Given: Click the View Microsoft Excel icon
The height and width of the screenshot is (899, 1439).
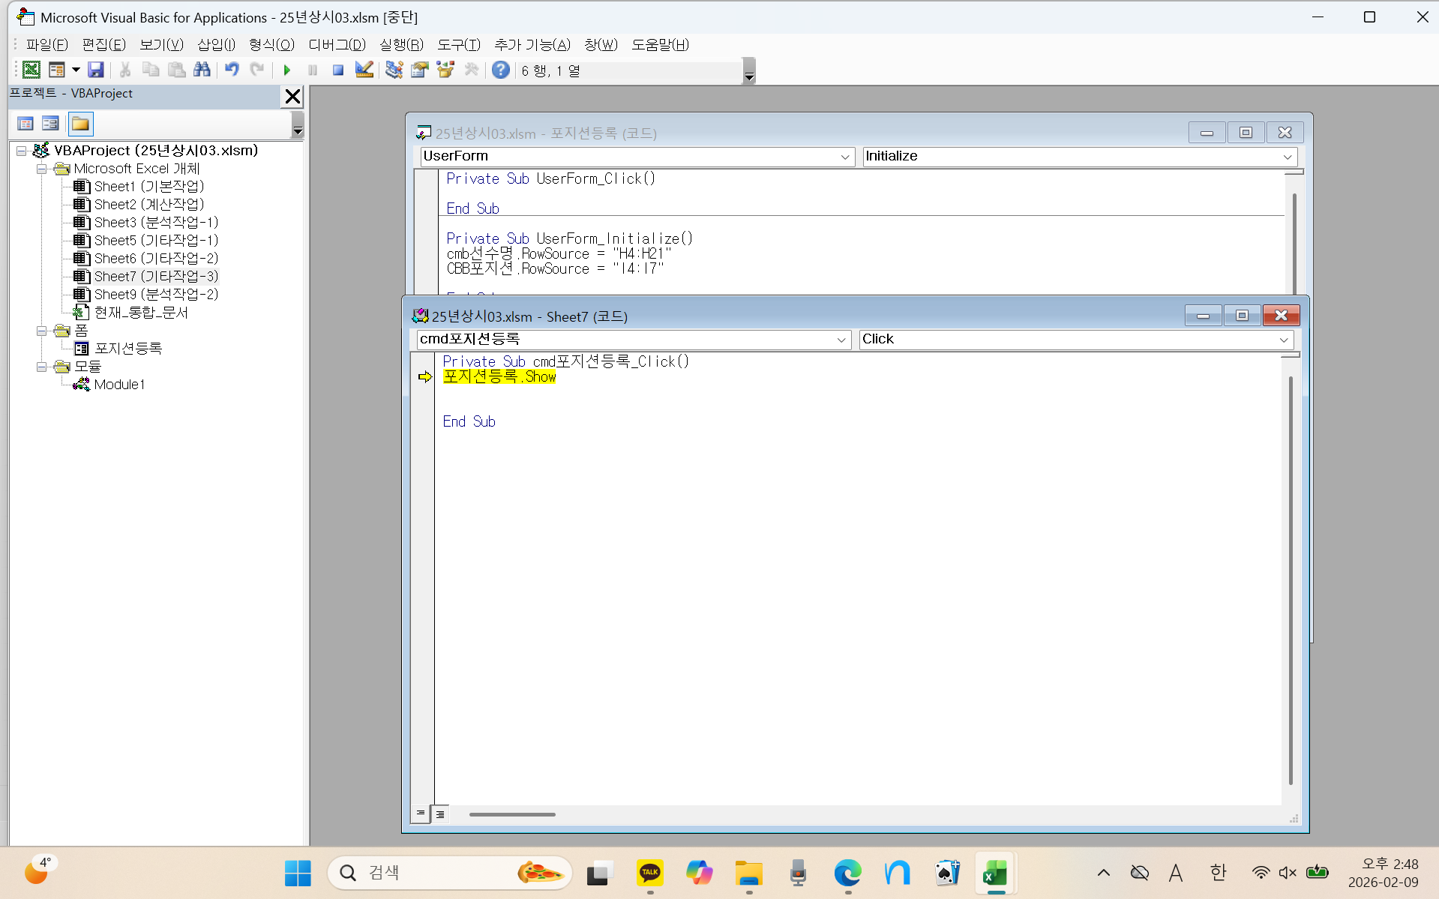Looking at the screenshot, I should coord(31,70).
